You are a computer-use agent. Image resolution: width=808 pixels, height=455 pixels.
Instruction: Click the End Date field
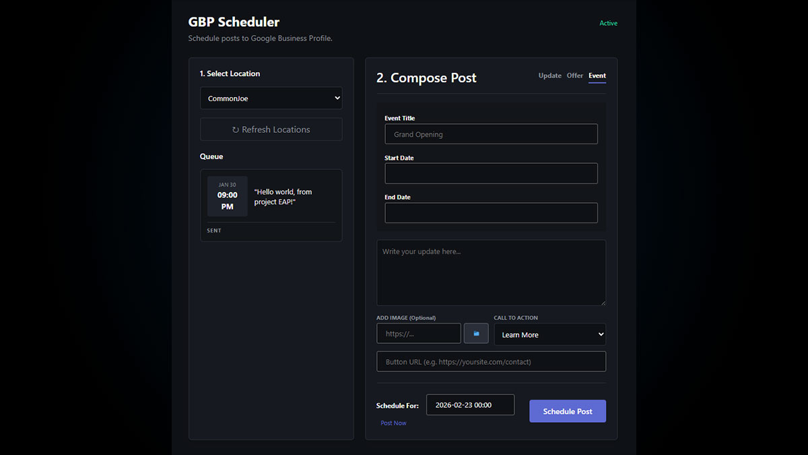pos(490,212)
